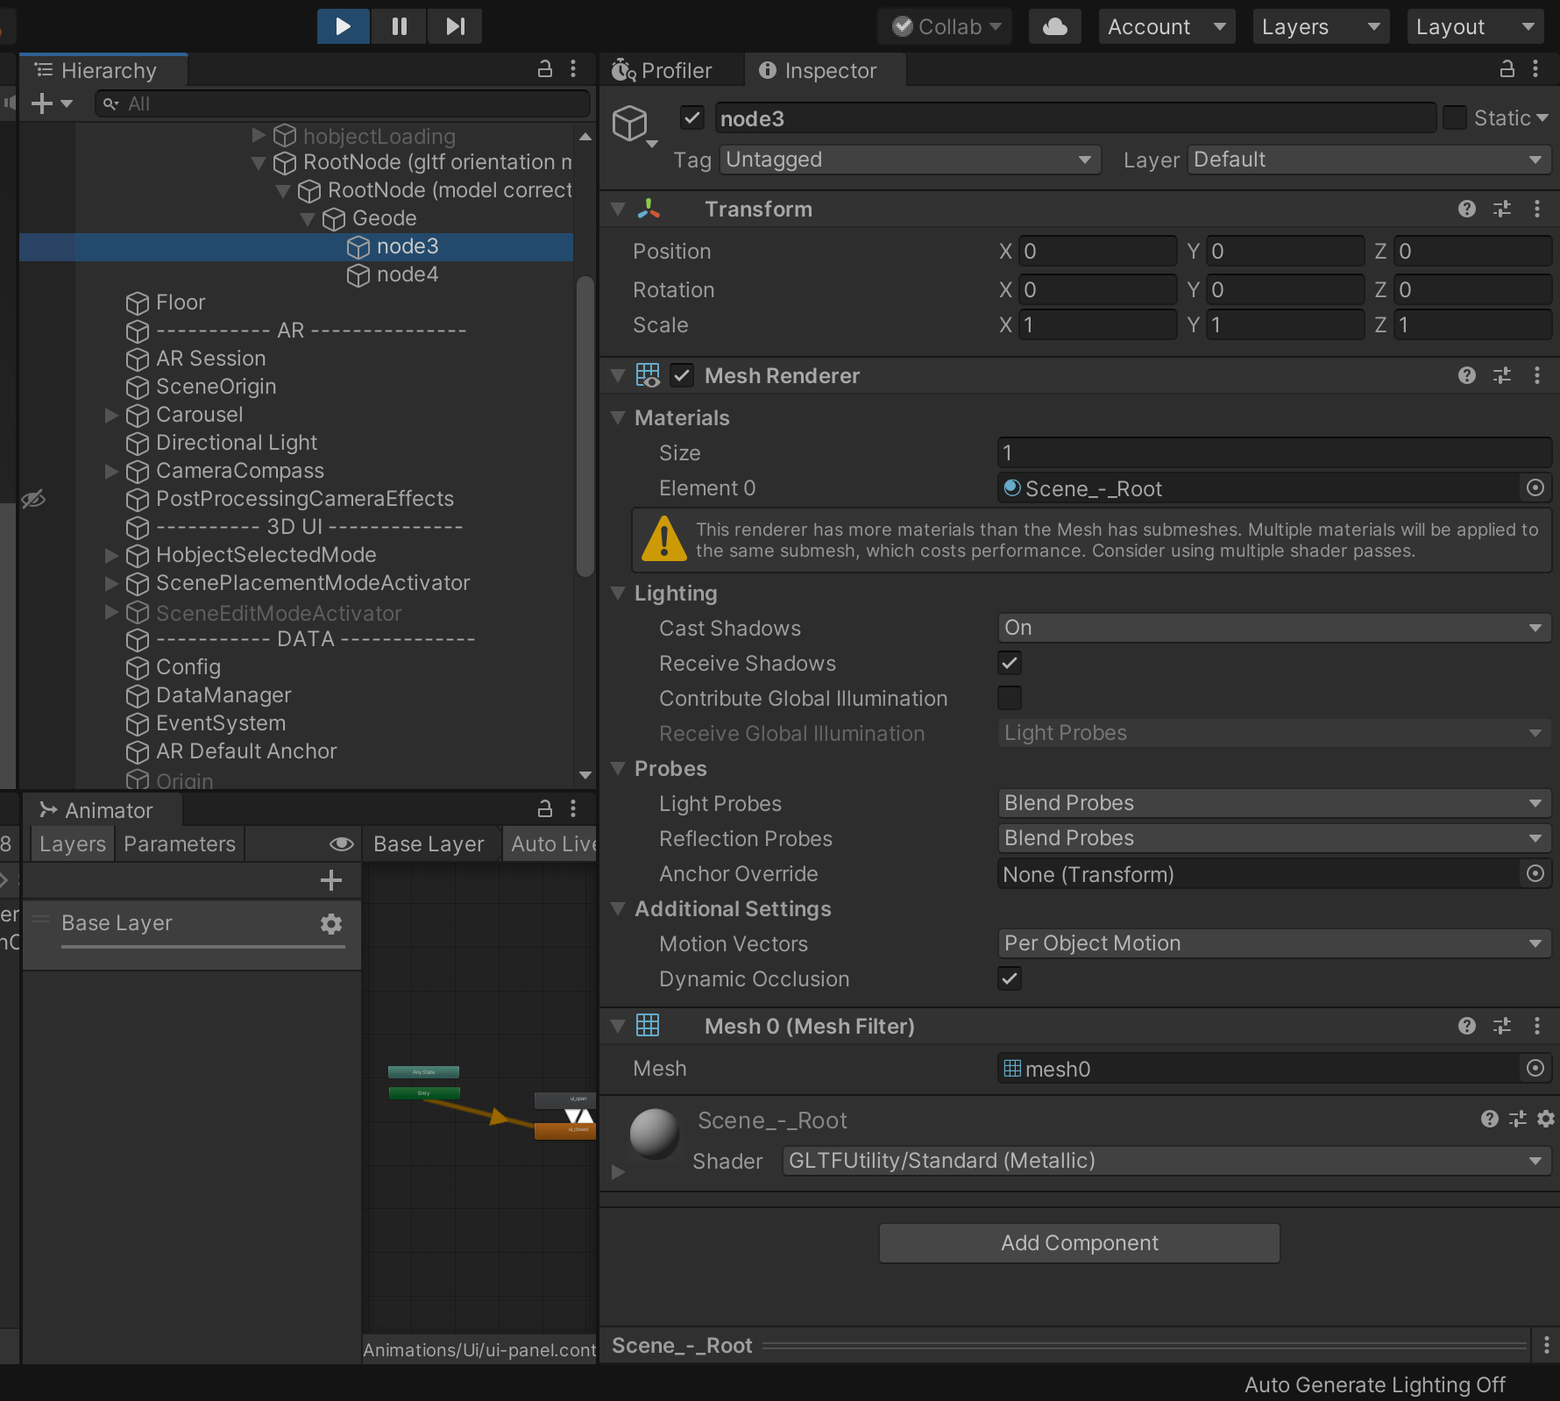Disable the Dynamic Occlusion checkbox
Screen dimensions: 1560x1401
coord(1009,979)
